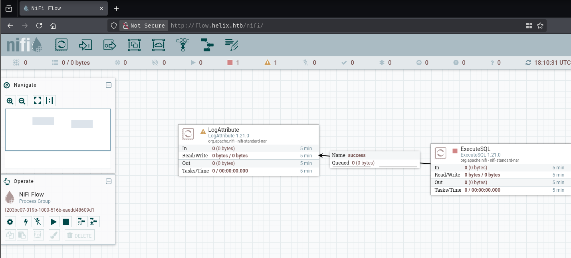The height and width of the screenshot is (258, 571).
Task: Collapse the Navigate panel
Action: coord(108,85)
